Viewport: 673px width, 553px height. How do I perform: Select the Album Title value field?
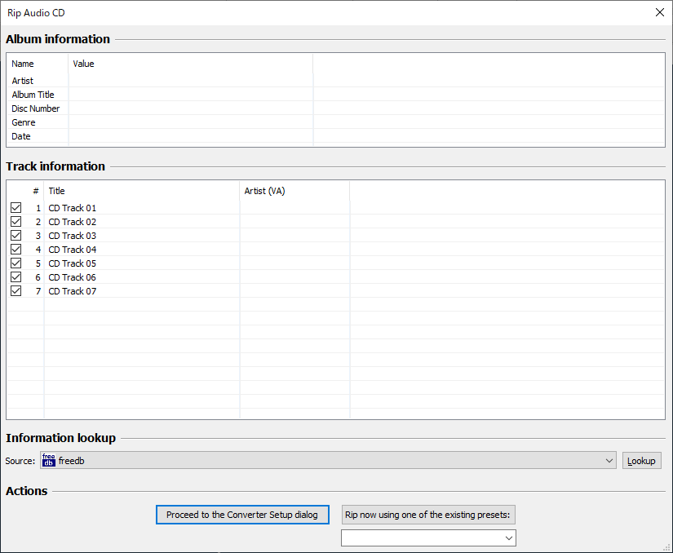190,95
